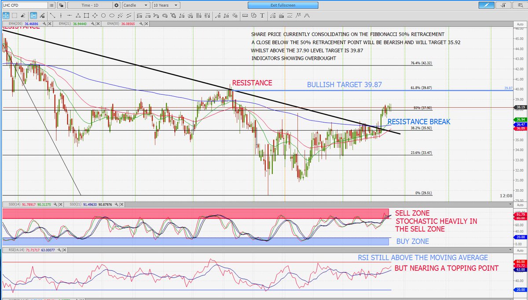The image size is (528, 300).
Task: Toggle the lock drawings padlock icon
Action: click(x=42, y=15)
